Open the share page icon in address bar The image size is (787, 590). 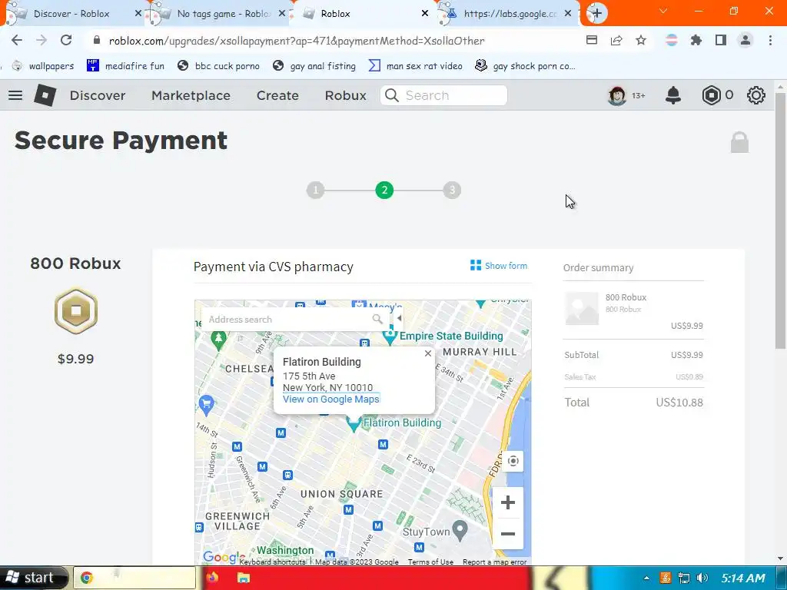click(x=616, y=41)
